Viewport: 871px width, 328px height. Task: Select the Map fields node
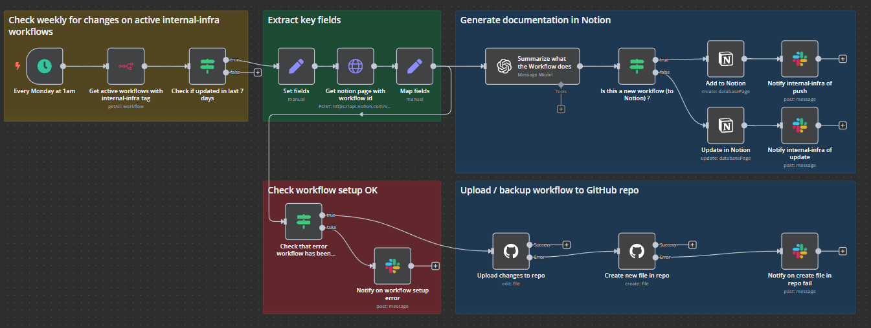[414, 66]
